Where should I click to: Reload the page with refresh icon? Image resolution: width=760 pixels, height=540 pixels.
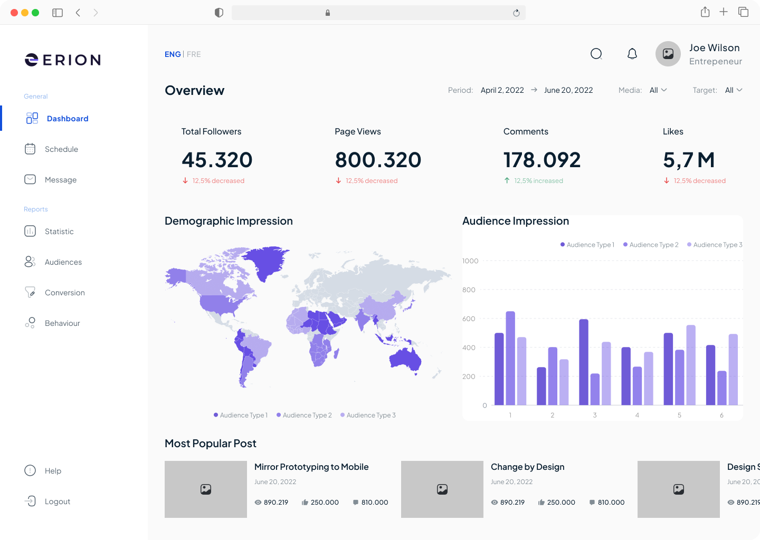[x=516, y=13]
